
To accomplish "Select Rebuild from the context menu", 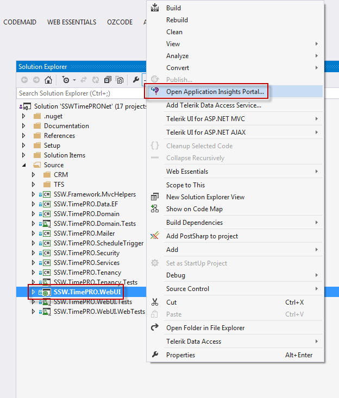I will 177,20.
